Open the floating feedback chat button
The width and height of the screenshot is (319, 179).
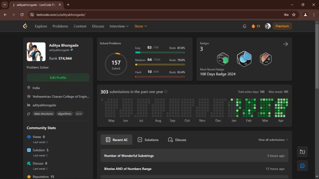click(302, 166)
